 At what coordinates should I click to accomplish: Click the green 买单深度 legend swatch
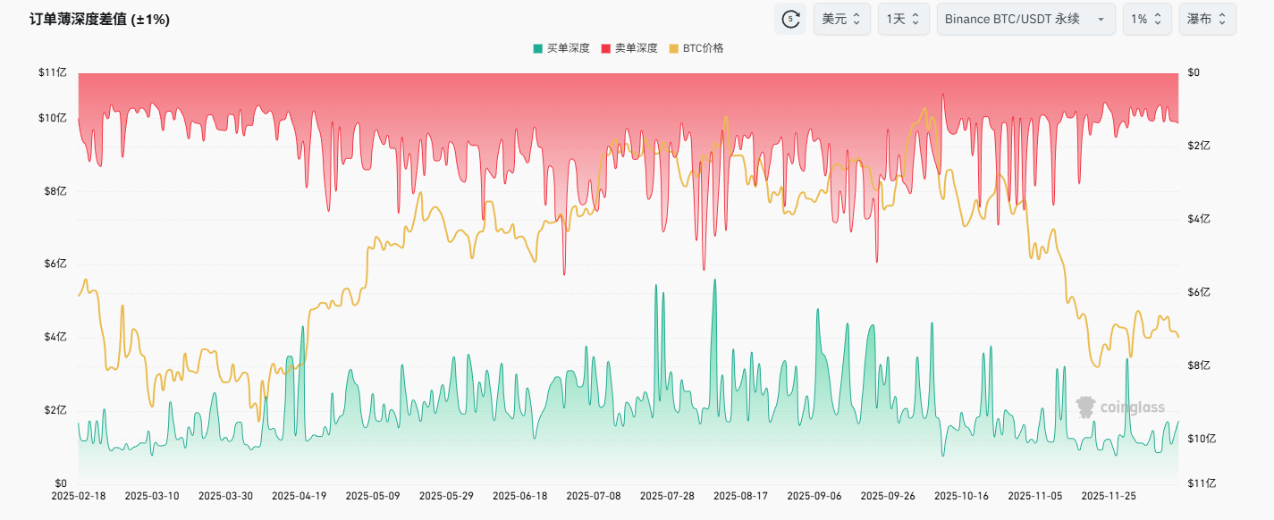537,48
